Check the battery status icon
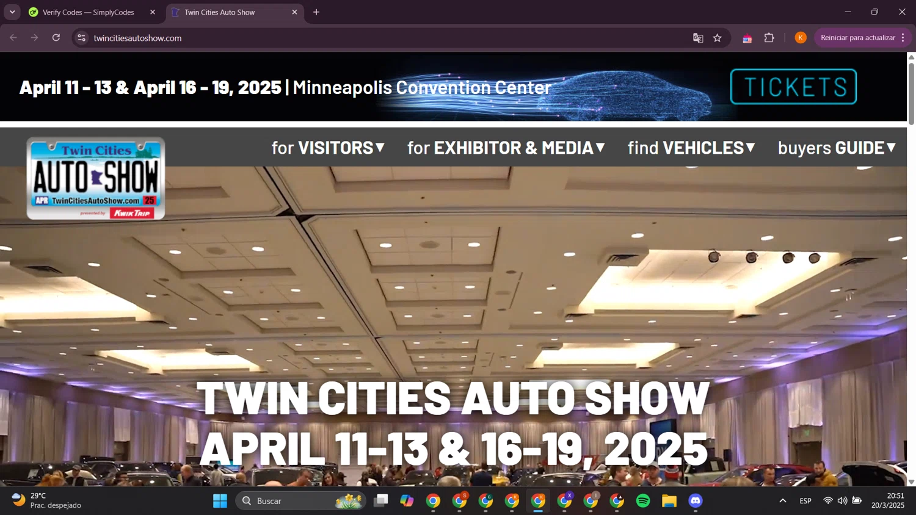Screen dimensions: 916x515 [x=857, y=500]
